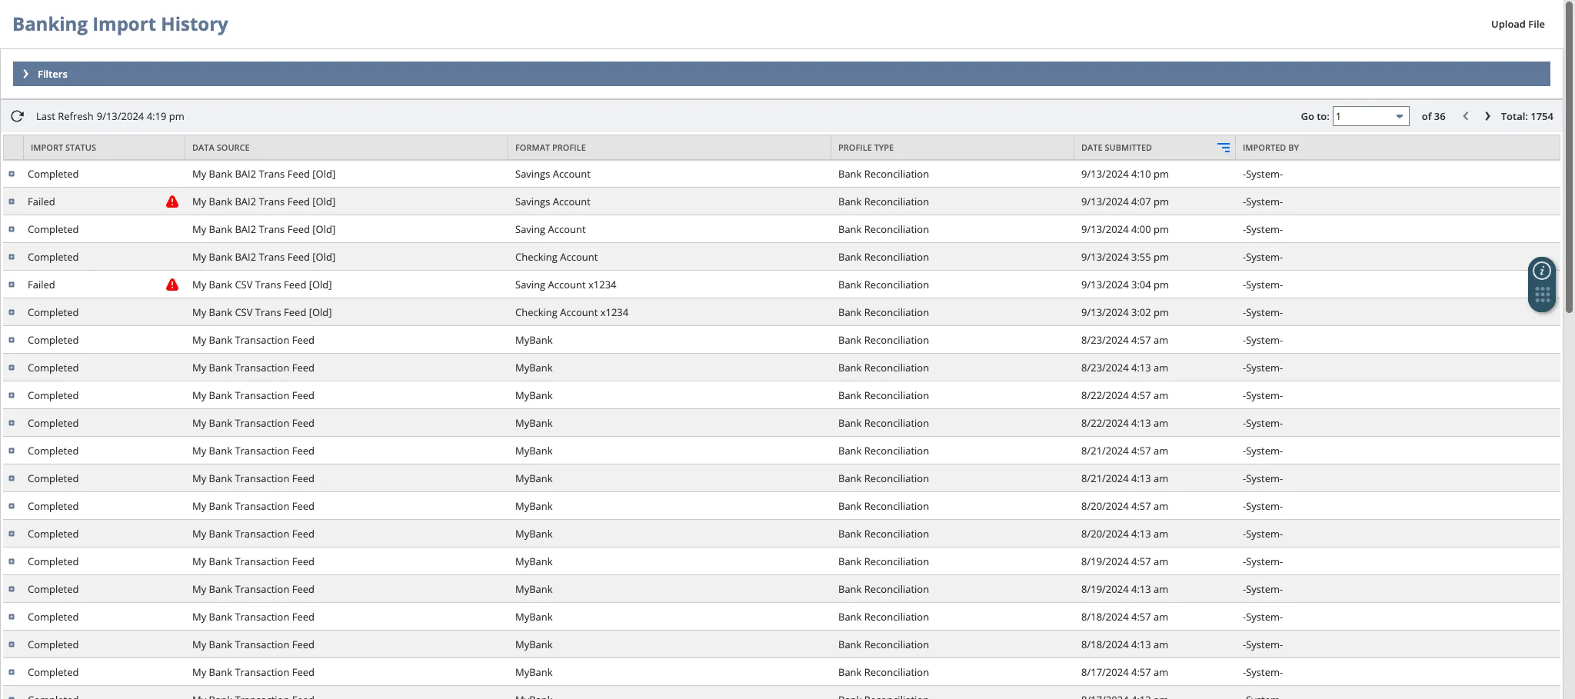Click the Profile Type column header

[866, 148]
